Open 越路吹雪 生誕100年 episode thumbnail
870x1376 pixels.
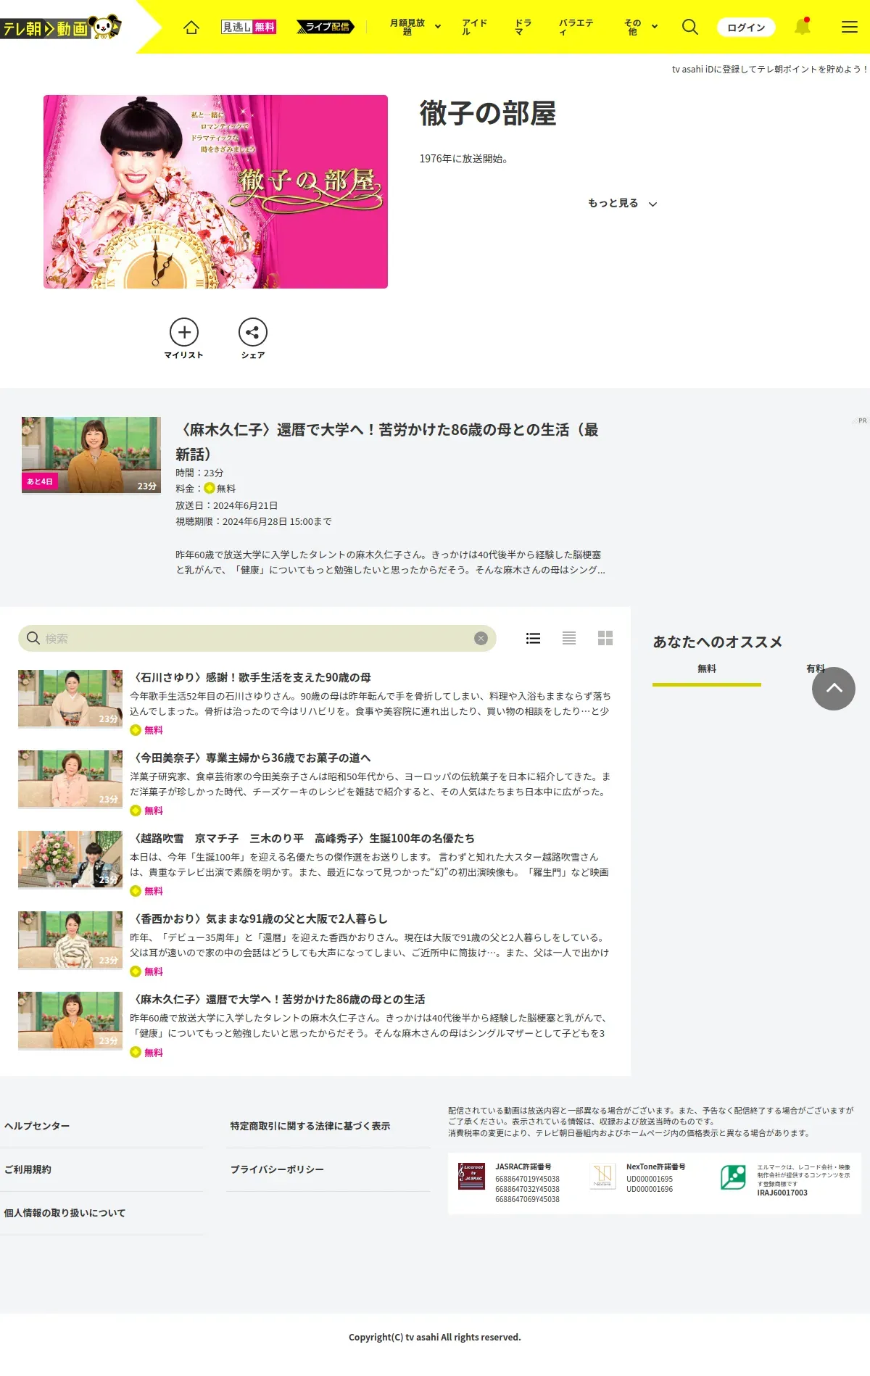pos(70,859)
